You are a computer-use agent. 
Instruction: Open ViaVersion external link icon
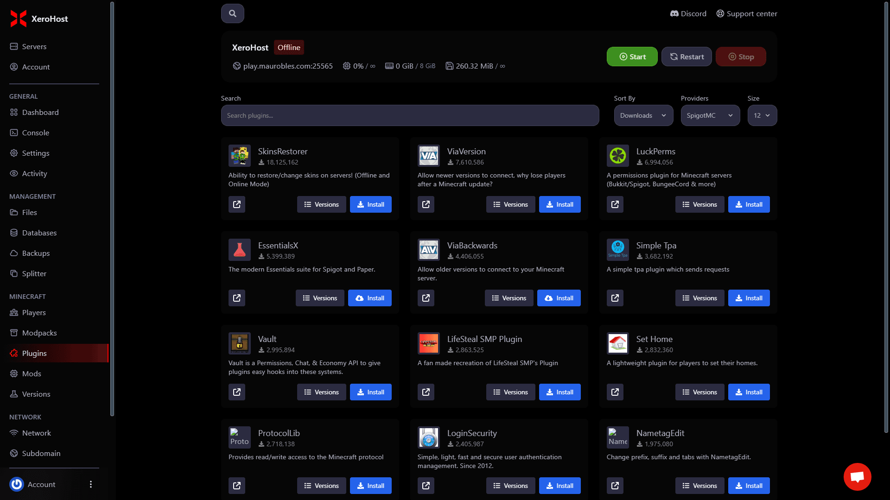click(x=426, y=204)
